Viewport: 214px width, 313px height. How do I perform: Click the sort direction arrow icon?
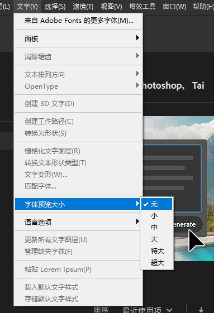201,310
